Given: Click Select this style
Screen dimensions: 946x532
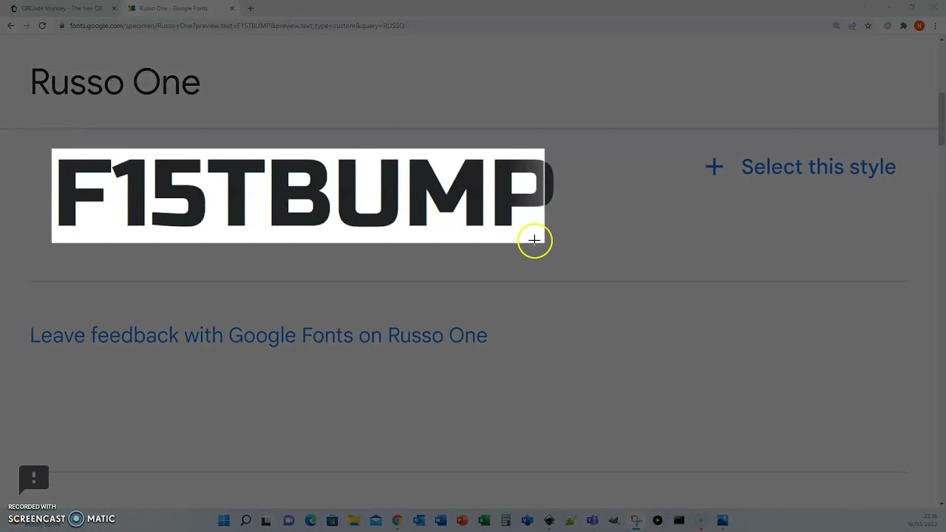Looking at the screenshot, I should click(x=818, y=167).
